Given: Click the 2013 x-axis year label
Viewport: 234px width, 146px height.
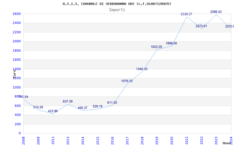Looking at the screenshot, I should click(68, 141).
